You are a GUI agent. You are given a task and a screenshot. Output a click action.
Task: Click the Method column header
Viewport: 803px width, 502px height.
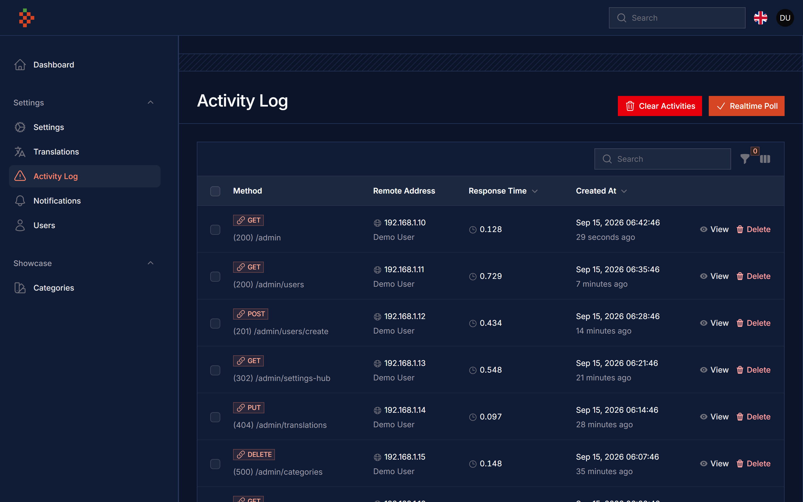pyautogui.click(x=248, y=191)
